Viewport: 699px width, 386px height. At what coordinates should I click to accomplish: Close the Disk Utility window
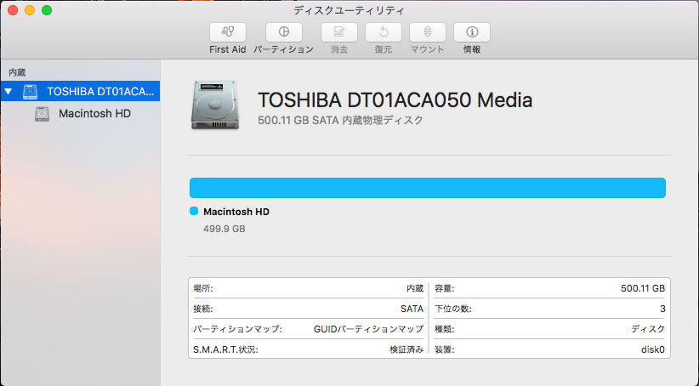pyautogui.click(x=13, y=10)
